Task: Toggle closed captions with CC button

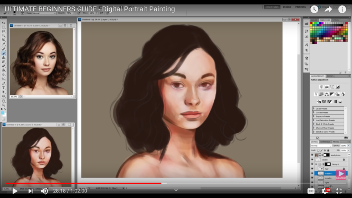Action: click(x=311, y=191)
